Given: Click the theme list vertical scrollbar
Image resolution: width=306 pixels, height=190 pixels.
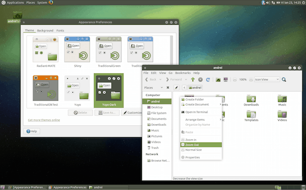Looking at the screenshot, I should (172, 50).
